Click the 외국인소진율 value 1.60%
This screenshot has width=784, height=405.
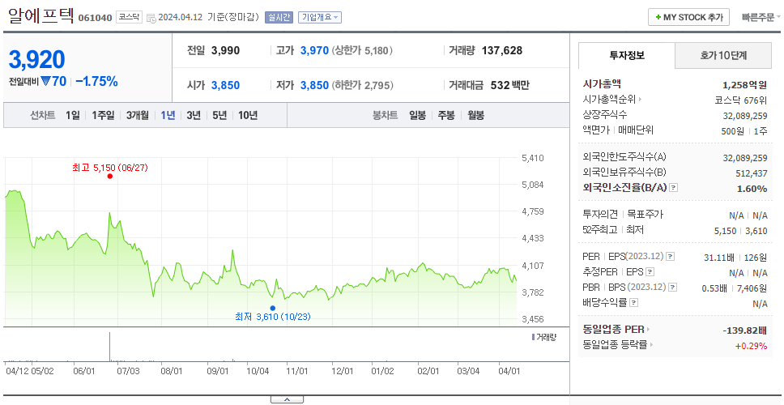(752, 189)
